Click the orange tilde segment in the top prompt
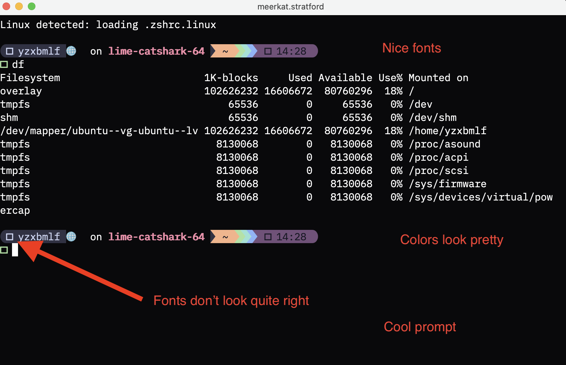This screenshot has height=365, width=566. pos(225,51)
